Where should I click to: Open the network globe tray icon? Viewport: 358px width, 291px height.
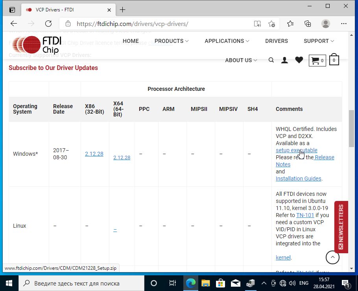click(x=282, y=283)
